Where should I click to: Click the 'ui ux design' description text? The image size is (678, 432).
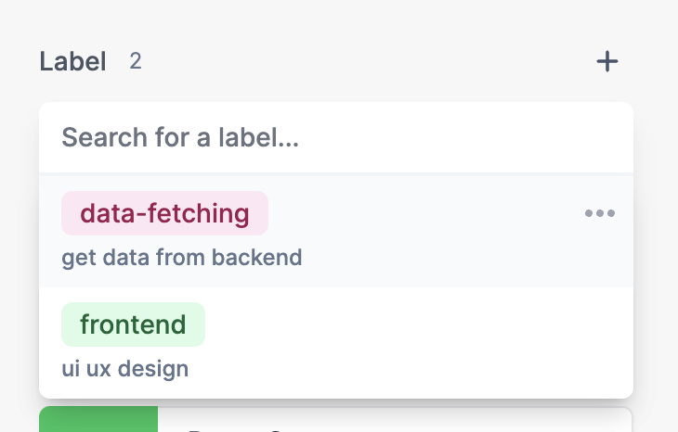click(x=125, y=369)
